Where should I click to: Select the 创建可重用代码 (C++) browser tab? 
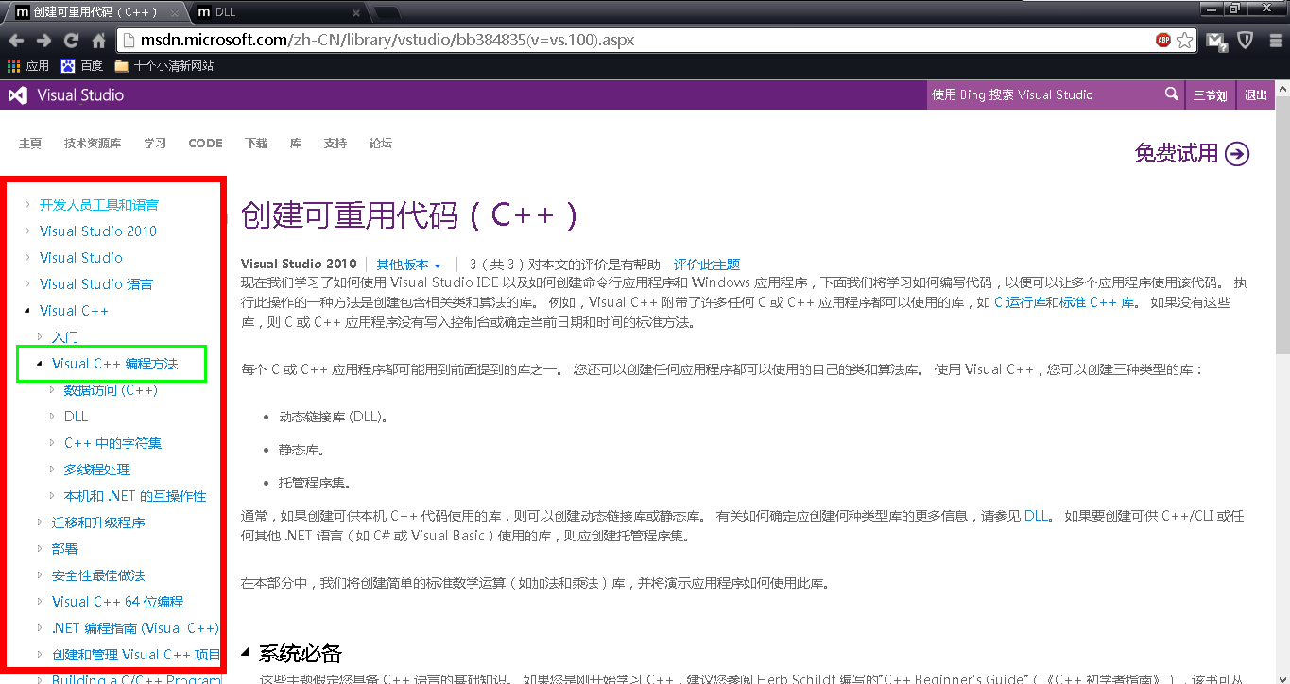click(95, 12)
